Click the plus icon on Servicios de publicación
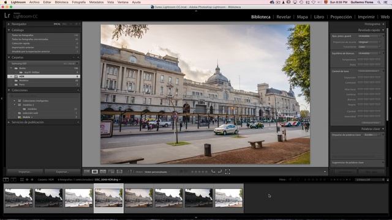The width and height of the screenshot is (392, 220). click(x=78, y=122)
